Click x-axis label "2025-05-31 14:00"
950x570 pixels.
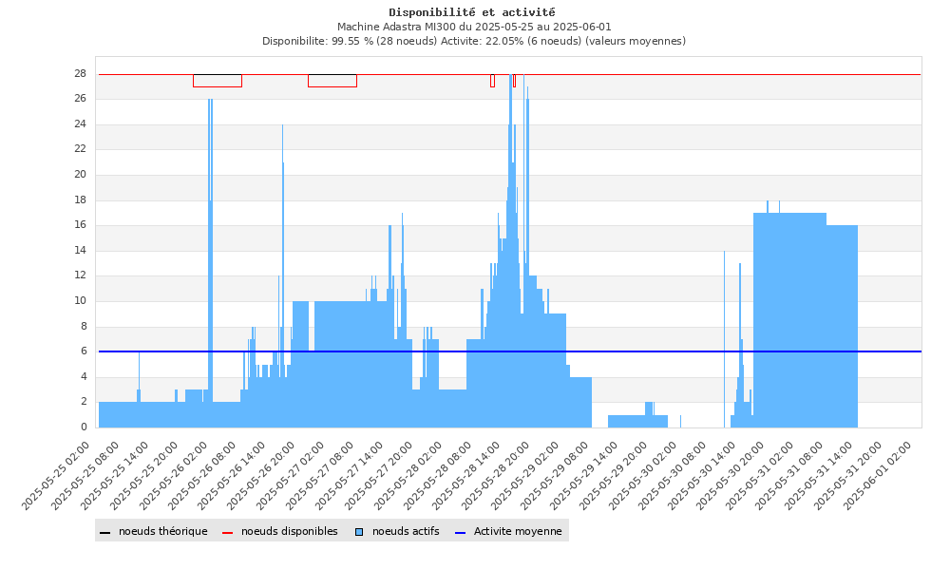click(x=819, y=476)
